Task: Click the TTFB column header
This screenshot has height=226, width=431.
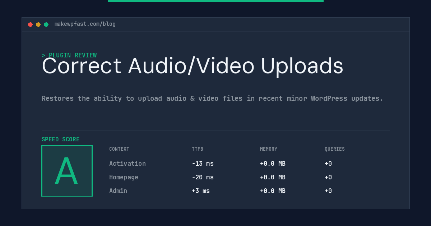Action: pos(198,149)
